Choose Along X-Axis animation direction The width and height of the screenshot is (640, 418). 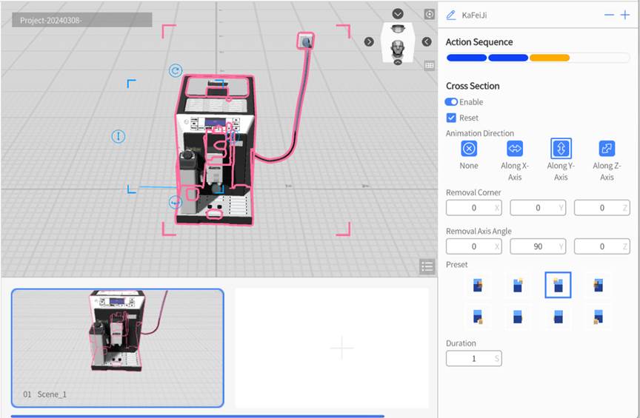(515, 149)
